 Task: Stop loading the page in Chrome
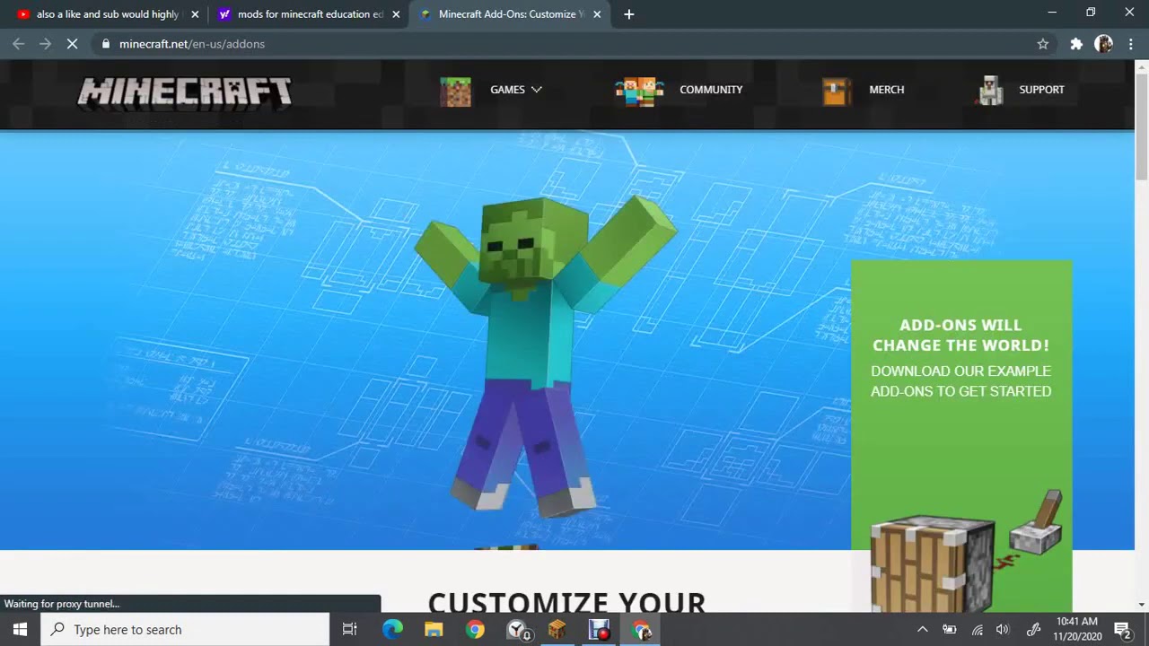click(73, 44)
